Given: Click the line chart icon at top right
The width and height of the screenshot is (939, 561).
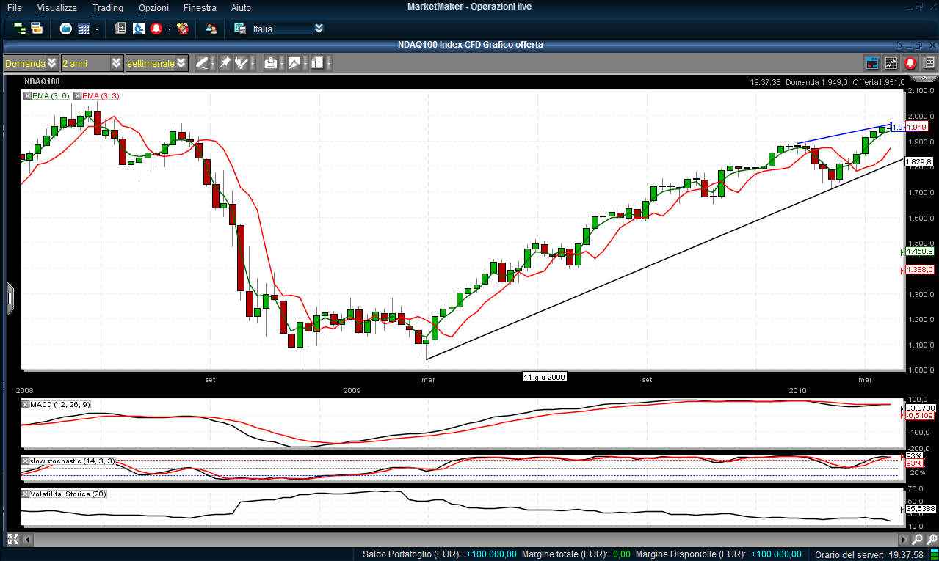Looking at the screenshot, I should coord(891,63).
